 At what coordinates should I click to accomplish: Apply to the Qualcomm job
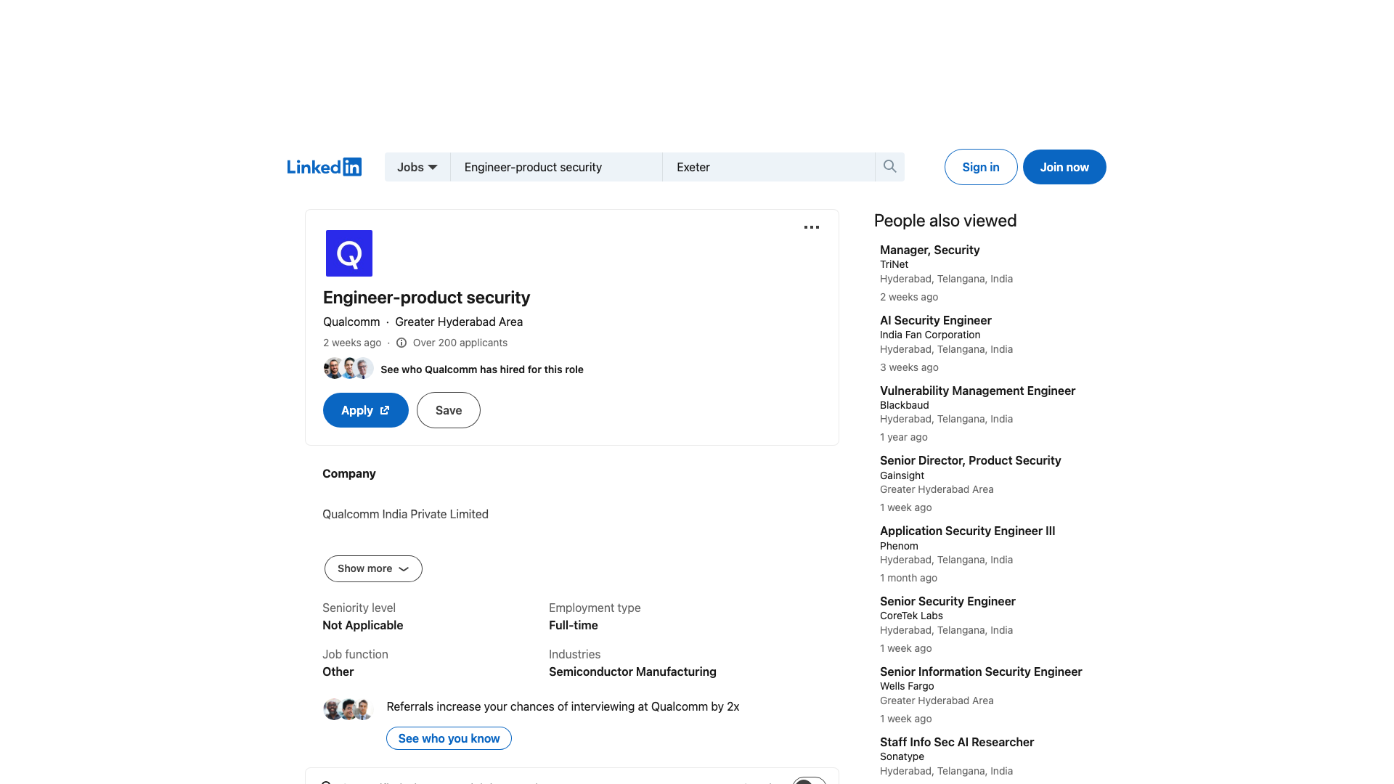point(366,410)
